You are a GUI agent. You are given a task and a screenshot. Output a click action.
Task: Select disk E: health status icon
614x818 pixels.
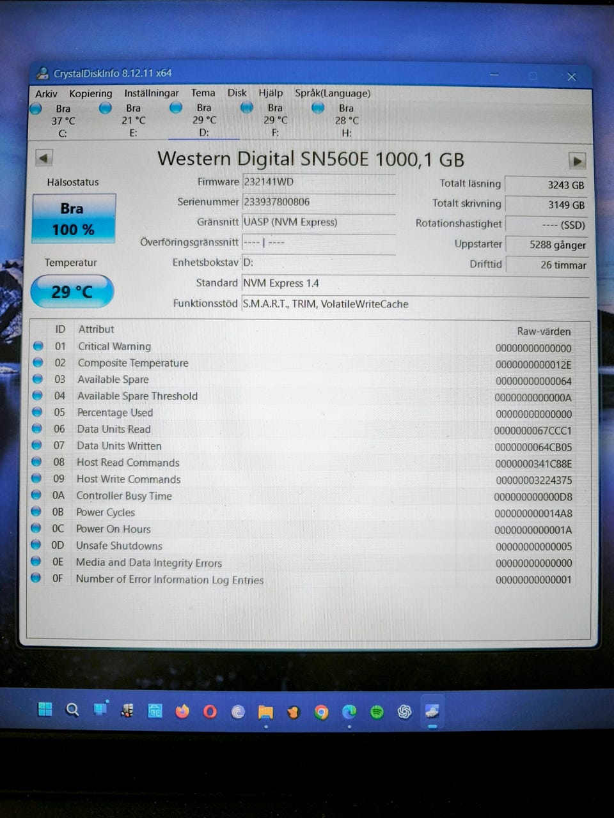tap(106, 108)
